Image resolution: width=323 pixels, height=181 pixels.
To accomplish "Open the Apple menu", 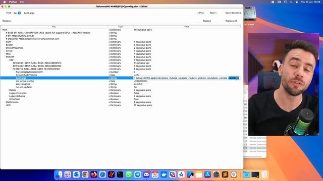I will [5, 2].
